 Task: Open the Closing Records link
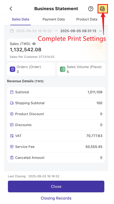pyautogui.click(x=56, y=198)
